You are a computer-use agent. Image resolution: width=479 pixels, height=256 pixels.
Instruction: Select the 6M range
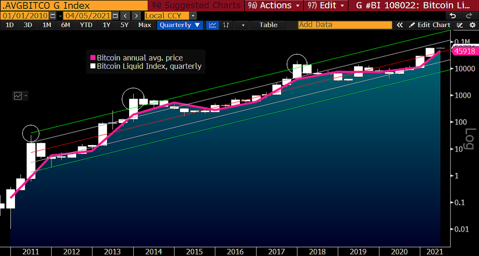click(x=65, y=25)
